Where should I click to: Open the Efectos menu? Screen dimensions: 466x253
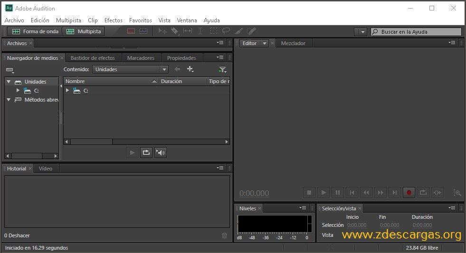click(x=113, y=20)
